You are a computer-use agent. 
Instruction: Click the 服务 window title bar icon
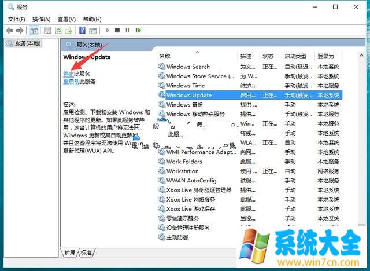tap(11, 7)
